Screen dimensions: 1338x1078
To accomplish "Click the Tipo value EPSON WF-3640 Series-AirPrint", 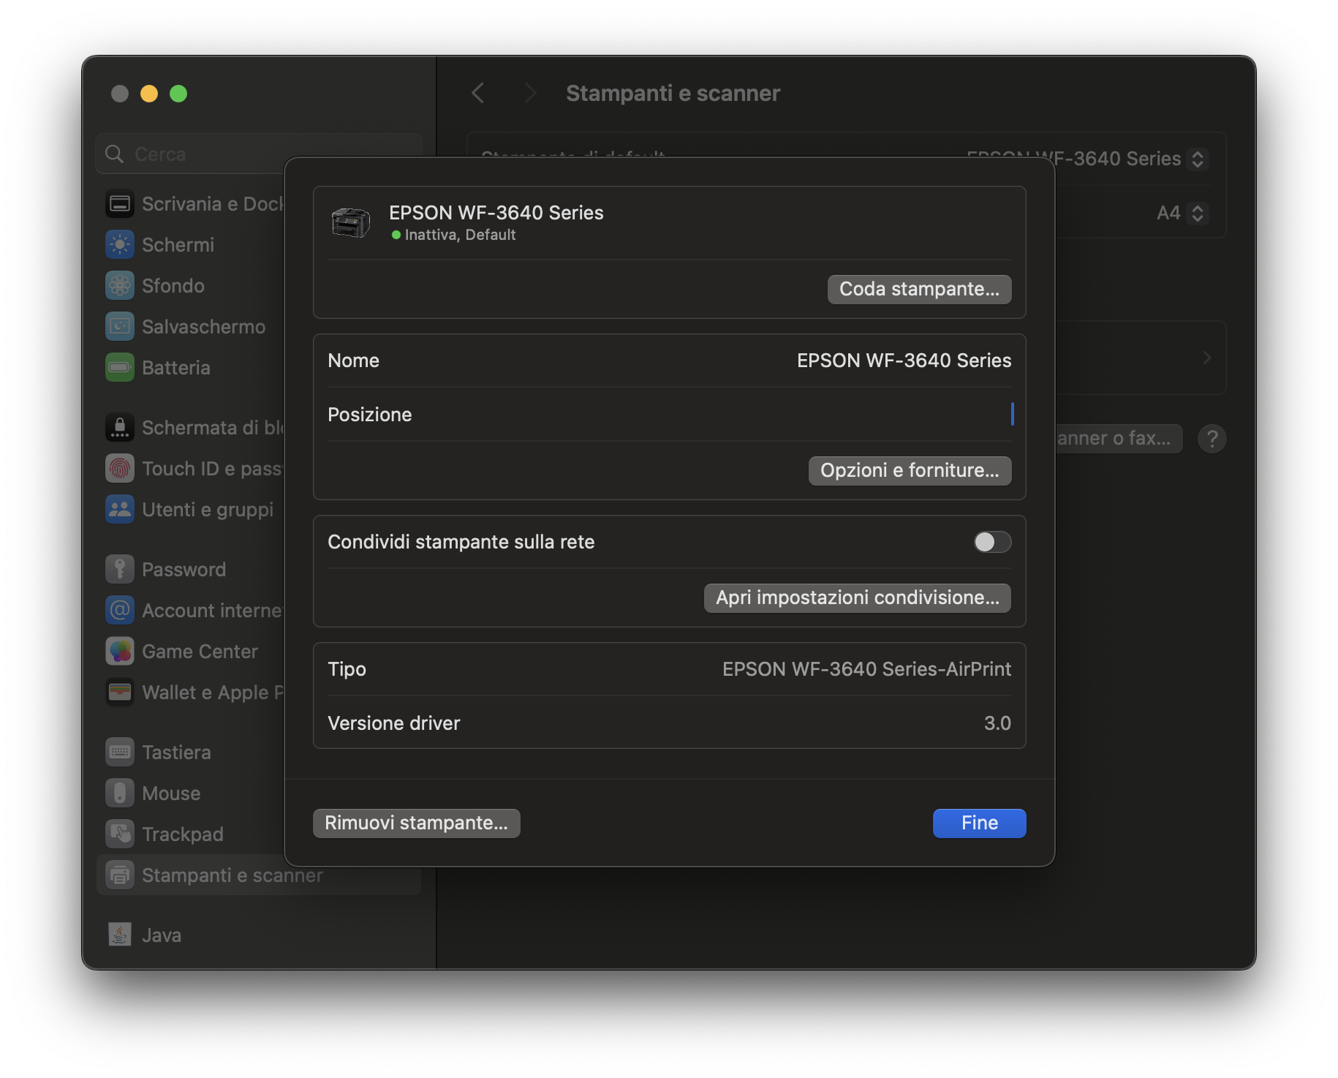I will 866,669.
